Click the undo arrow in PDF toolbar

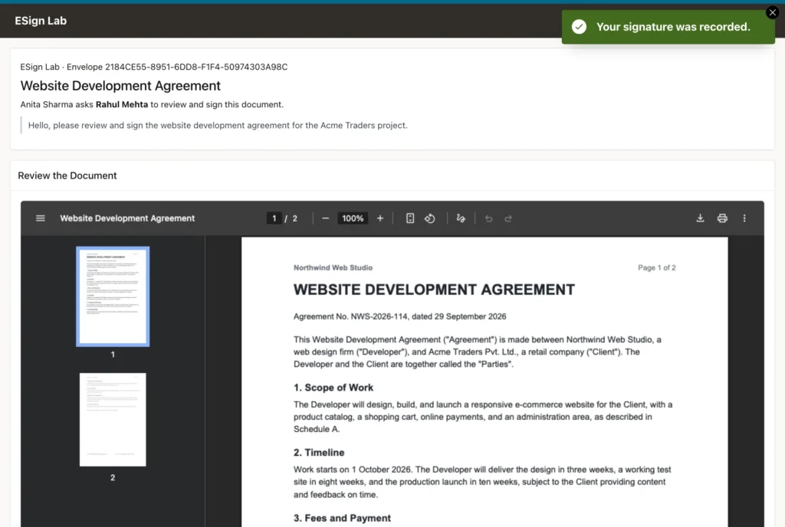(x=488, y=218)
